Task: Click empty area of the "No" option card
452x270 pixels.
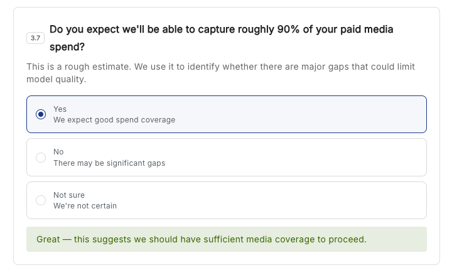Action: click(x=288, y=158)
